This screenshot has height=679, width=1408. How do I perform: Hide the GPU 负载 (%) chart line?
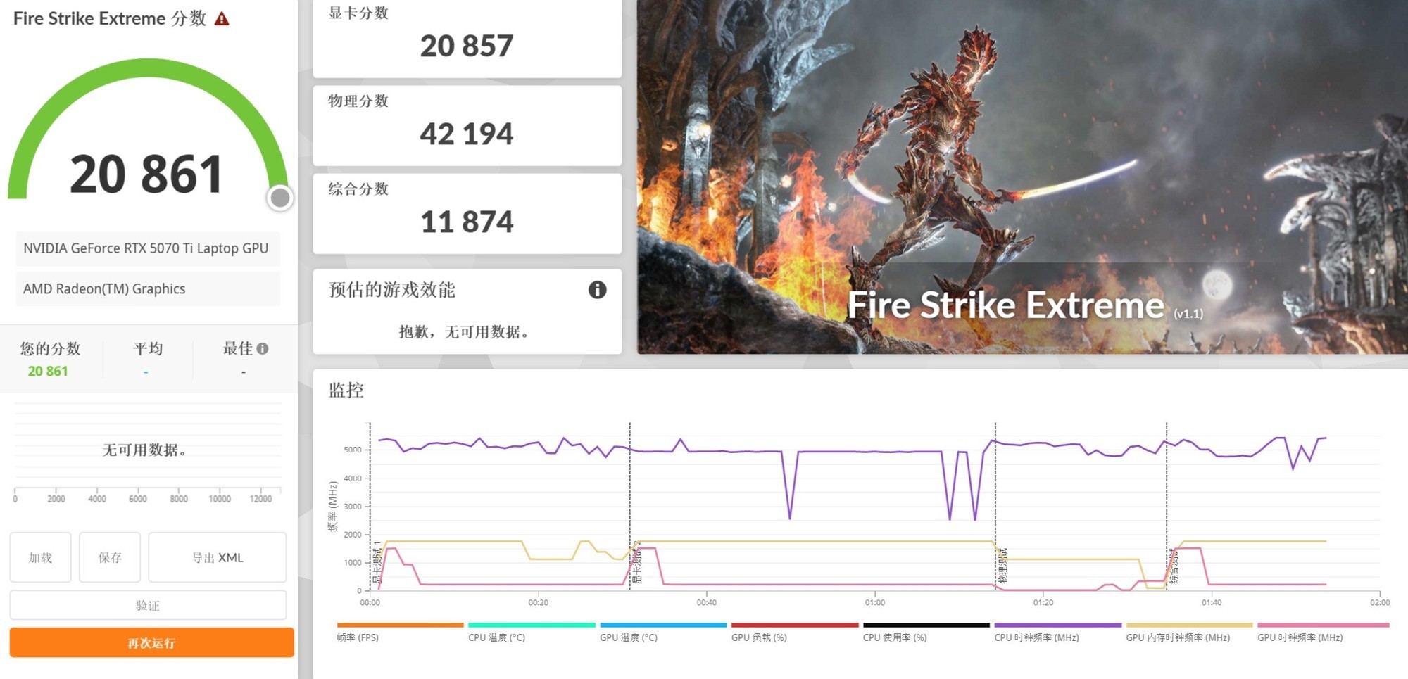(x=759, y=637)
